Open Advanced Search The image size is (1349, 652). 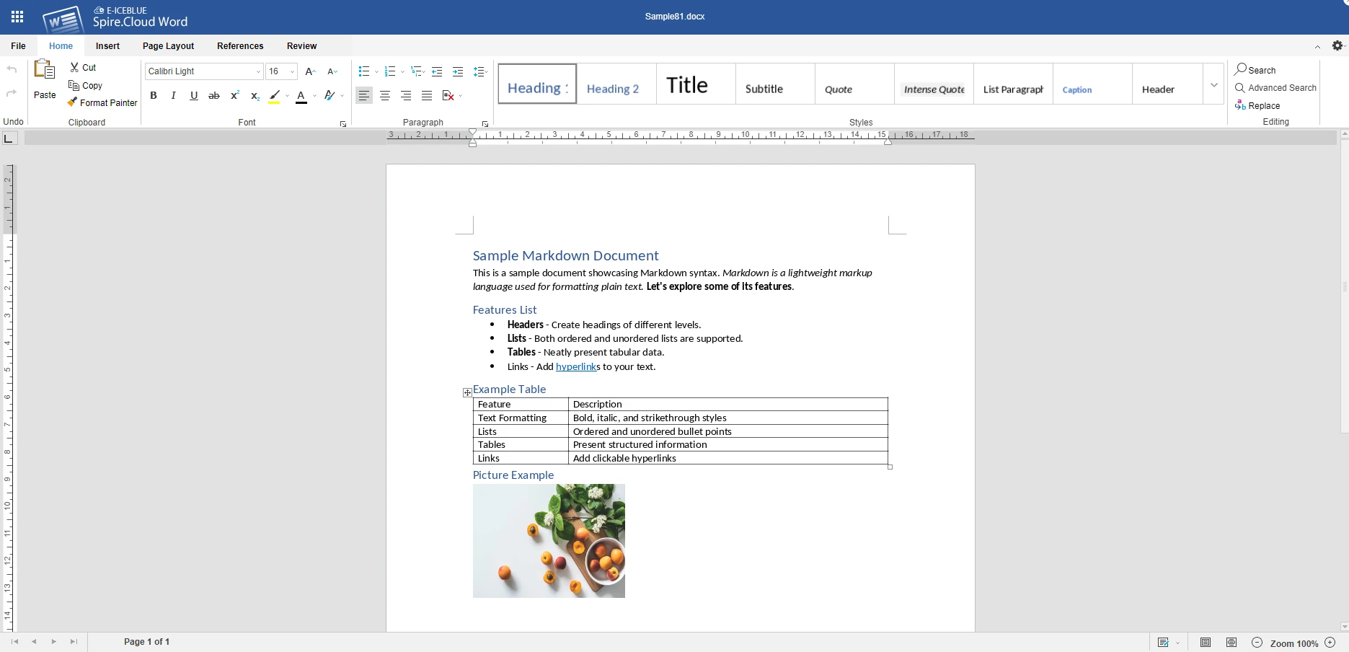click(x=1275, y=87)
